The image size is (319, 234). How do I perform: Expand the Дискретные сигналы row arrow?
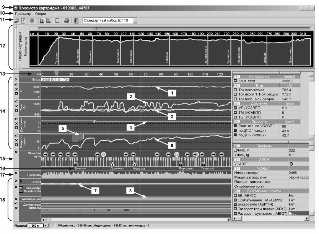click(16, 203)
